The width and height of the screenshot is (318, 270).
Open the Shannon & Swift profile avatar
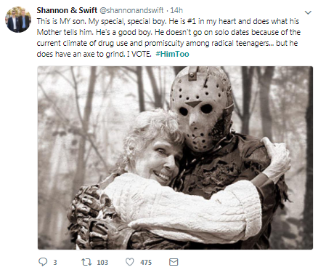18,20
